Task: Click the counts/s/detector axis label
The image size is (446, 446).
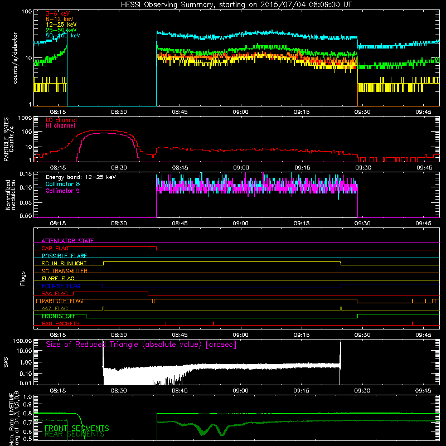Action: pos(15,58)
